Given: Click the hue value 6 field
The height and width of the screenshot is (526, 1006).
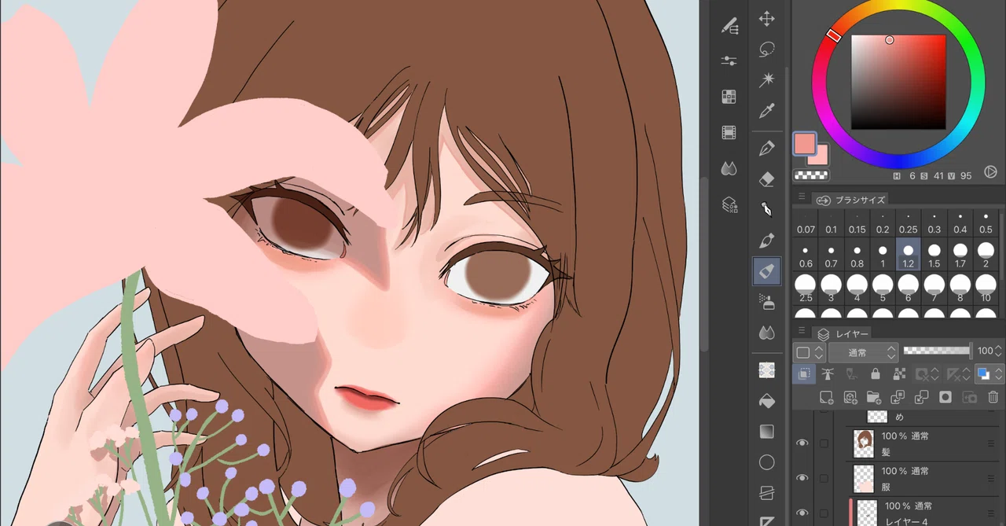Looking at the screenshot, I should click(x=912, y=175).
